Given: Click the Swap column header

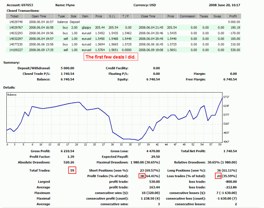Looking at the screenshot, I should 217,16.
